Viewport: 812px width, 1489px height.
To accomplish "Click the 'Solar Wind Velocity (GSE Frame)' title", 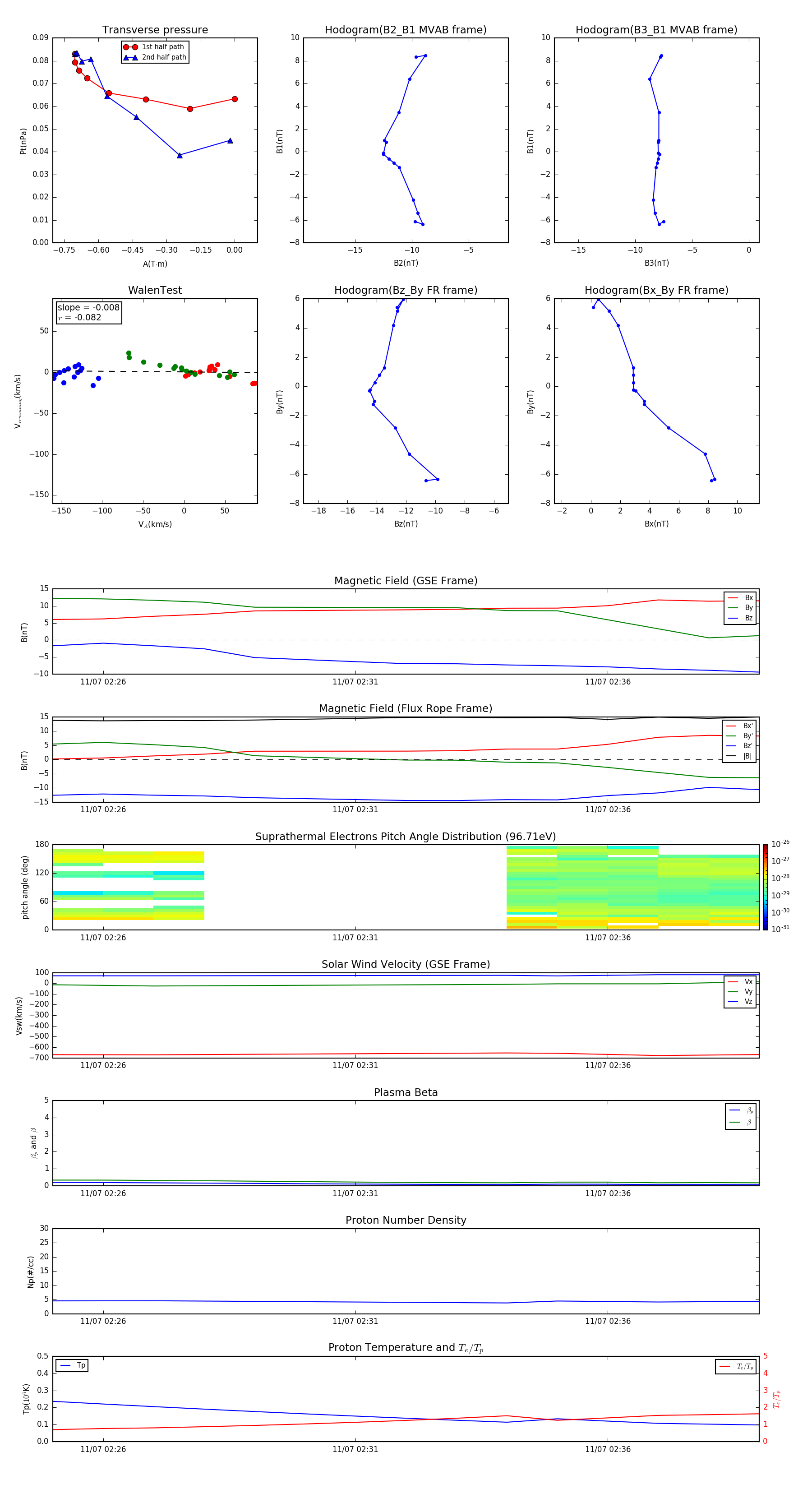I will coord(406,965).
